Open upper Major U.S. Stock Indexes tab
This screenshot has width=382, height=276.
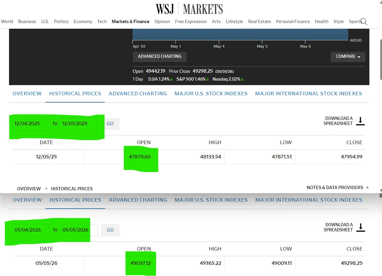211,93
